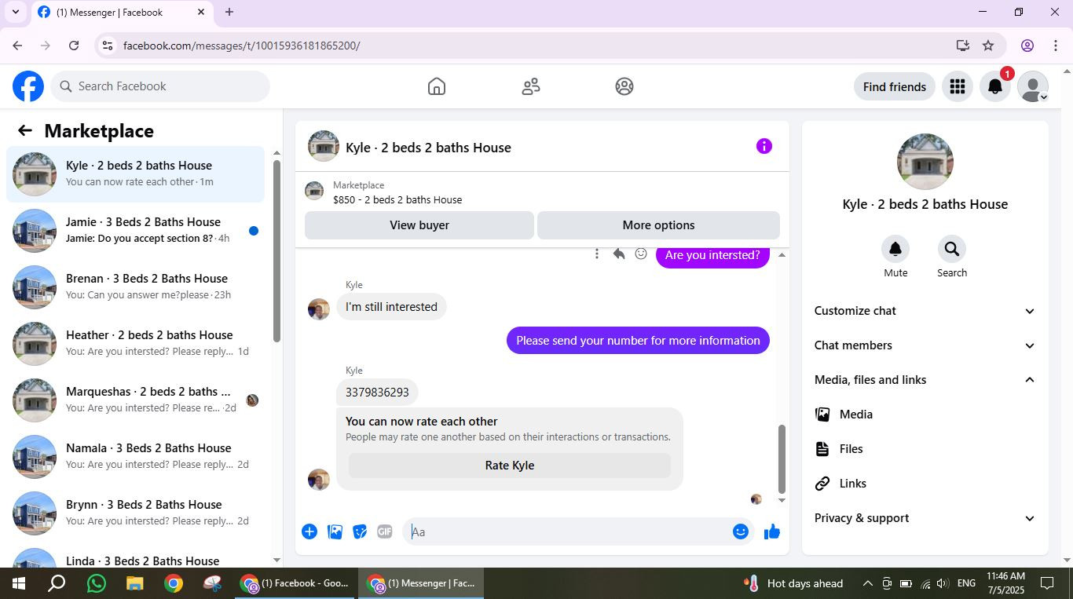This screenshot has width=1073, height=599.
Task: Open three-dot menu on message
Action: (x=597, y=254)
